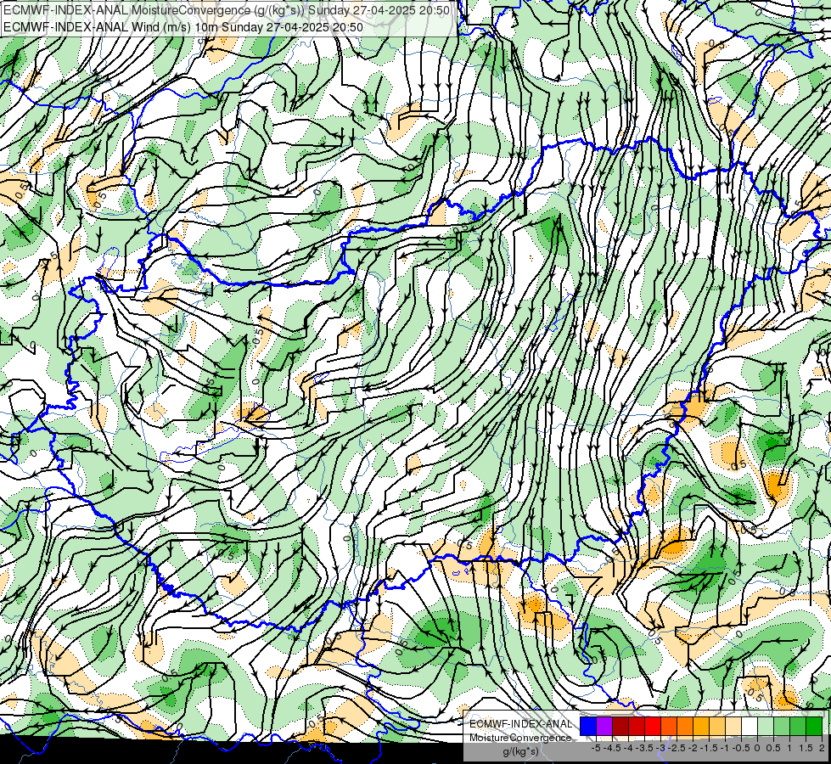831x764 pixels.
Task: Click the blue legend swatch for -5
Action: 588,727
